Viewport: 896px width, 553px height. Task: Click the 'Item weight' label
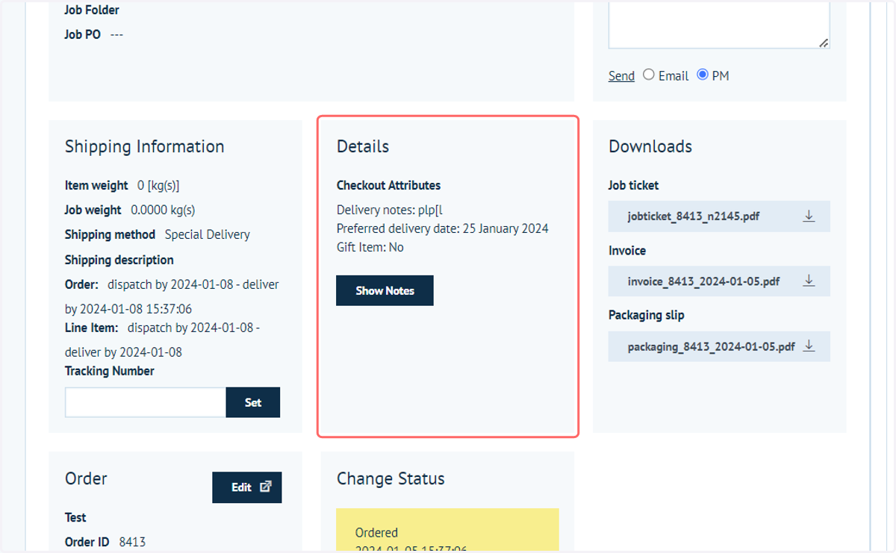(97, 185)
